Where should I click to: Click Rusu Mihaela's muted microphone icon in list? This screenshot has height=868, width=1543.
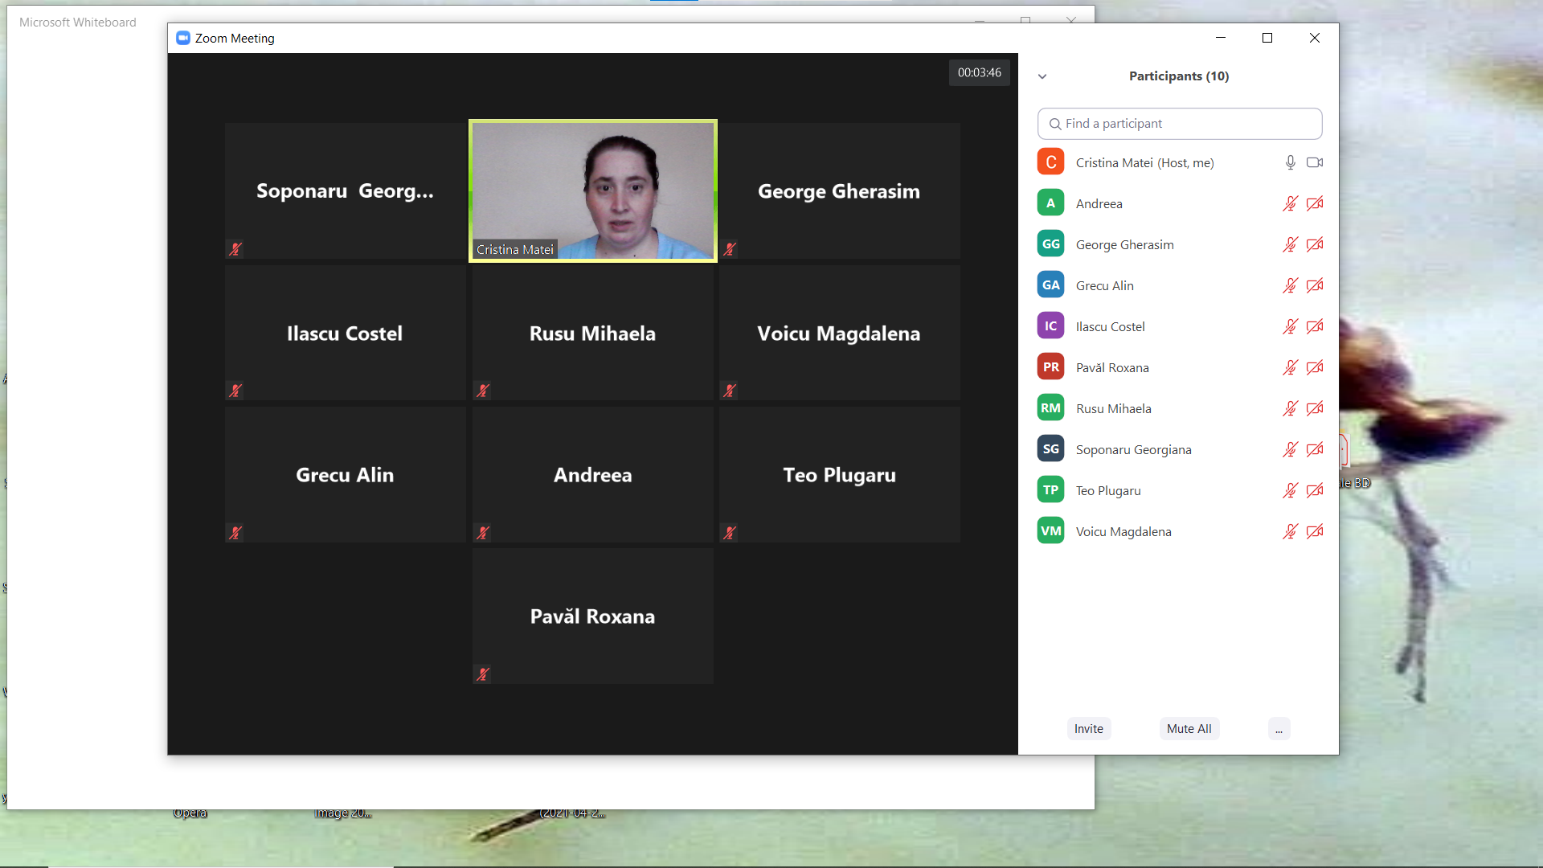click(x=1290, y=408)
